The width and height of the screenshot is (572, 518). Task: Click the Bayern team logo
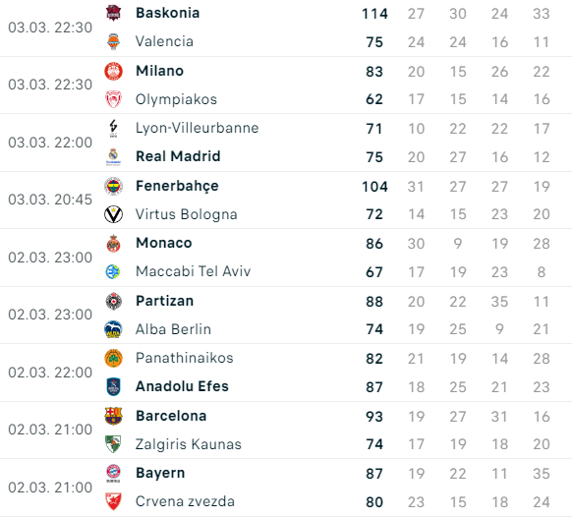click(113, 473)
